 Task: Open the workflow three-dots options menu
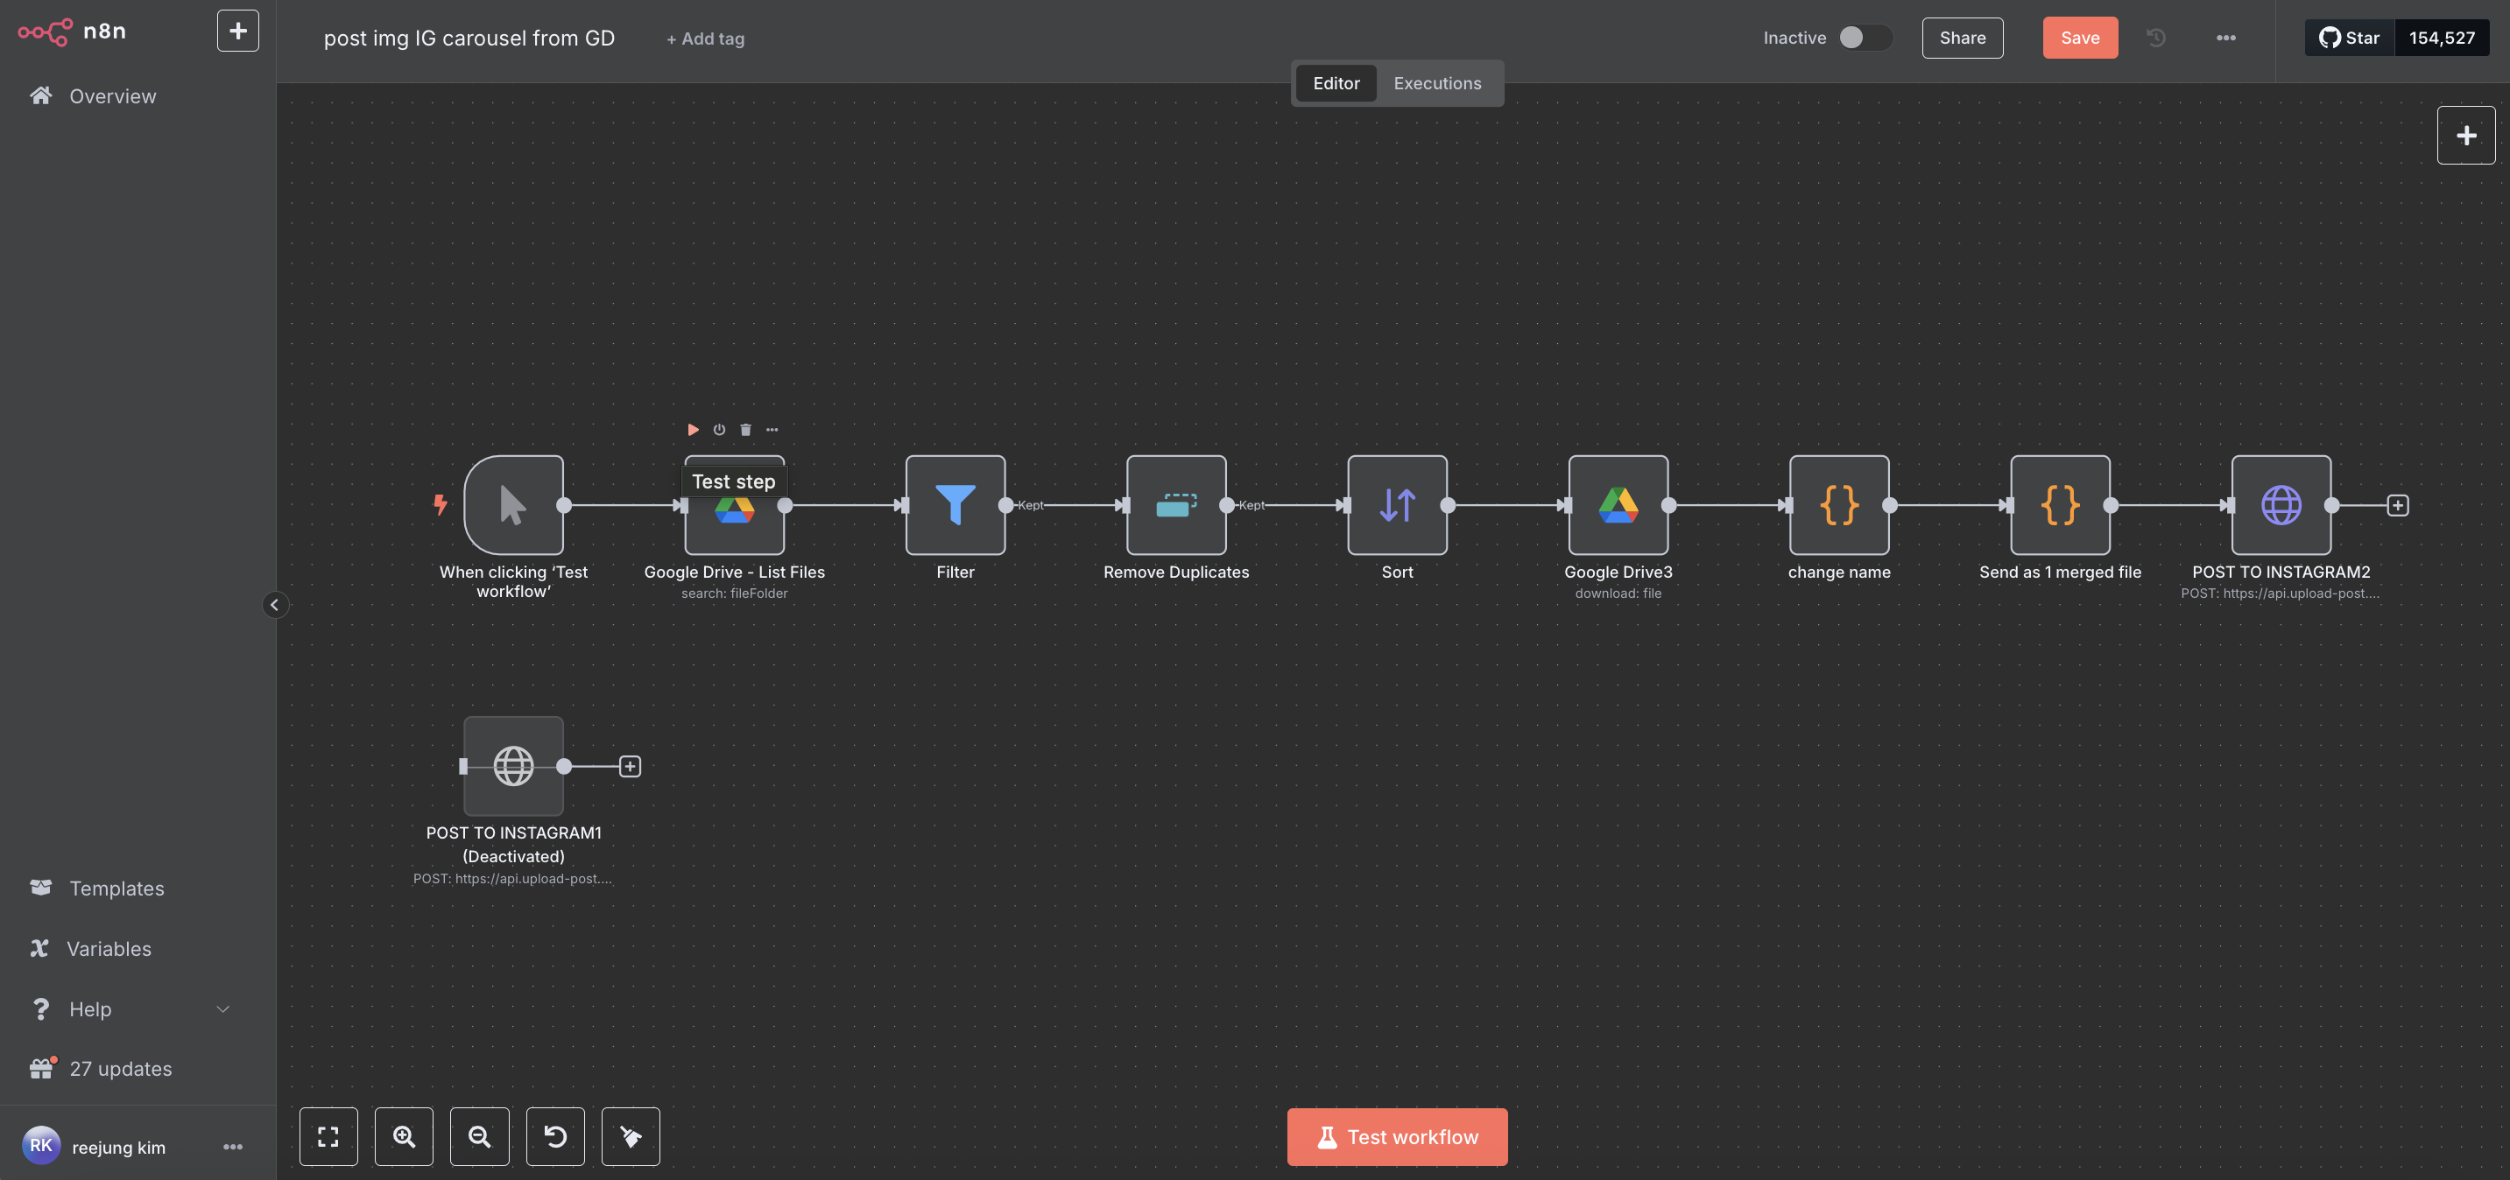[2225, 38]
